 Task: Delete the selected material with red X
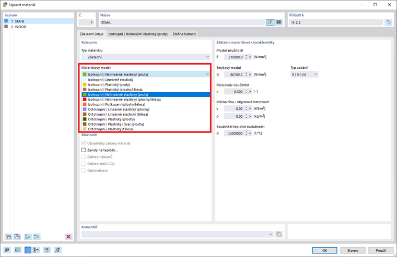point(68,237)
